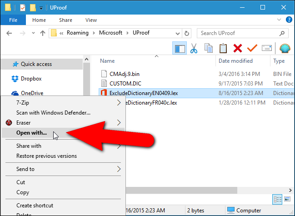Toggle the navigation pane toolbar button
This screenshot has width=295, height=216.
(180, 48)
